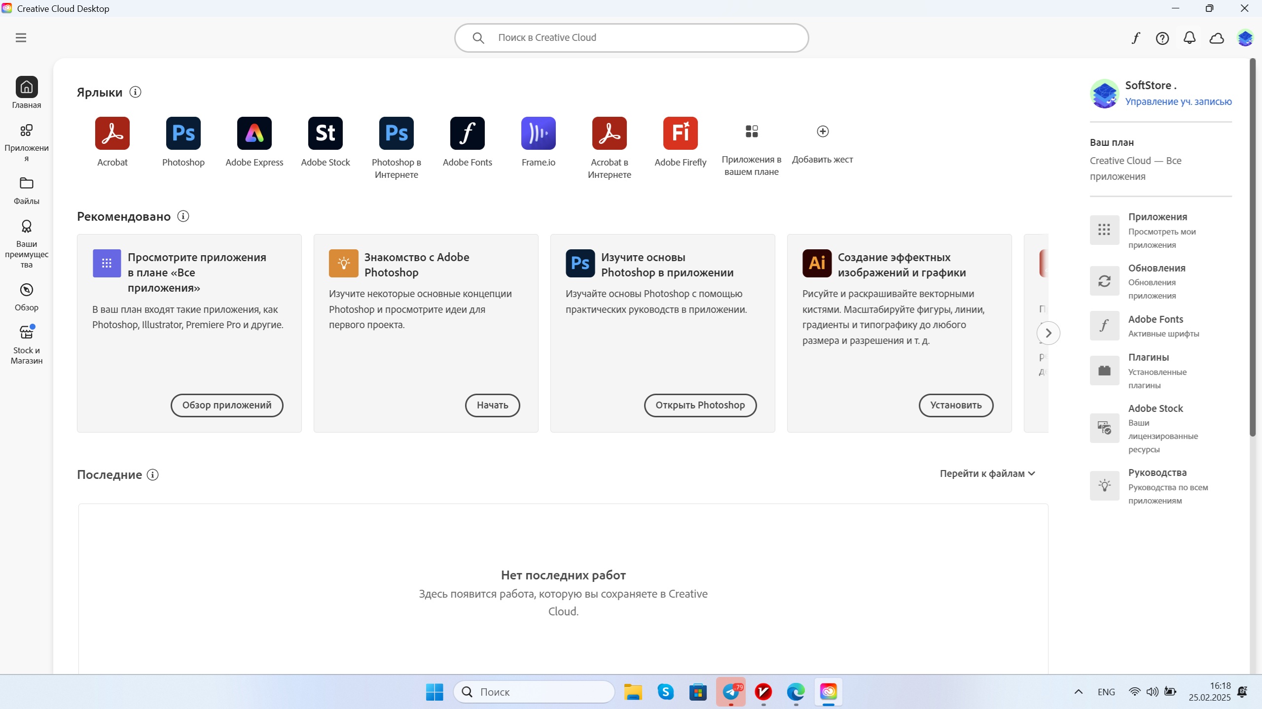This screenshot has width=1262, height=709.
Task: Open 'Управление уч. записью' link
Action: tap(1178, 101)
